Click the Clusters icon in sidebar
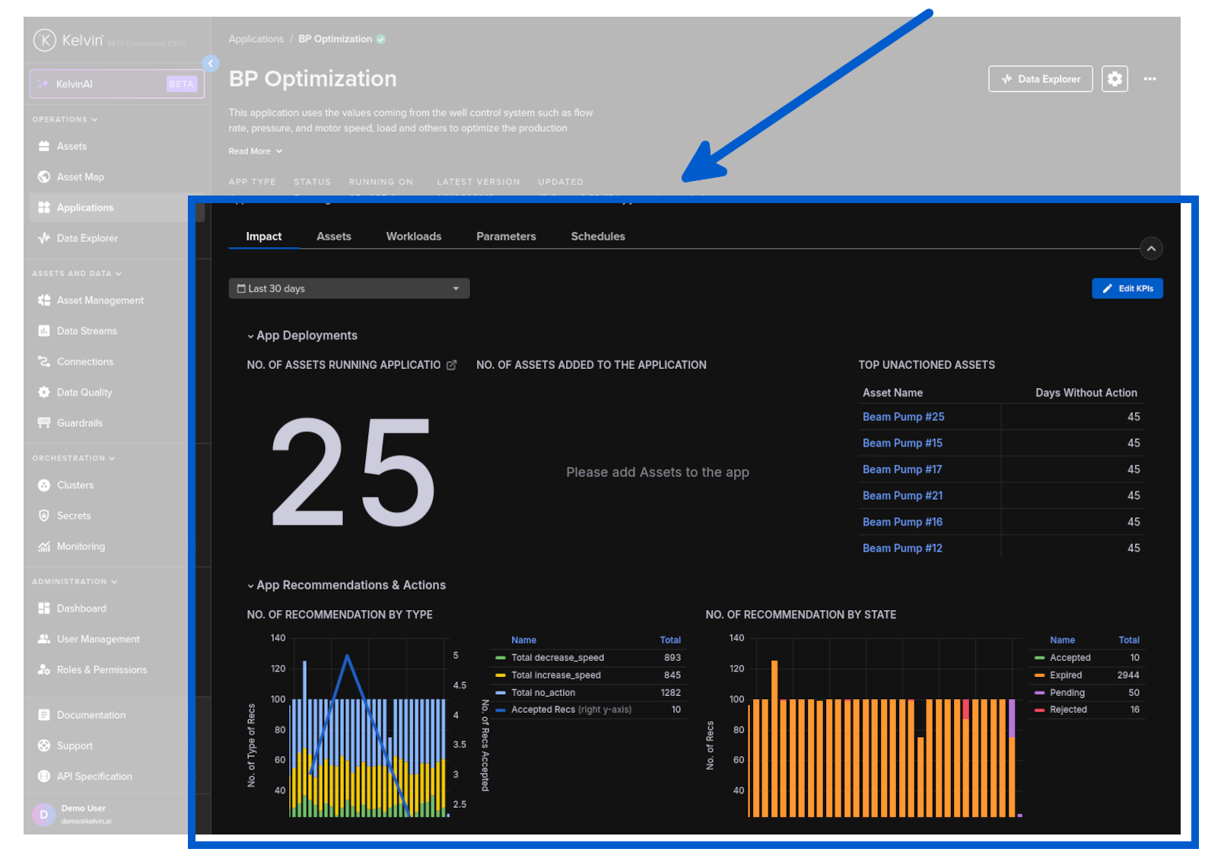This screenshot has width=1205, height=852. 44,485
